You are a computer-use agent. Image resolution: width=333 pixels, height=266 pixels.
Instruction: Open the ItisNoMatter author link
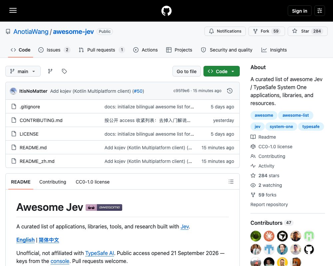point(33,91)
